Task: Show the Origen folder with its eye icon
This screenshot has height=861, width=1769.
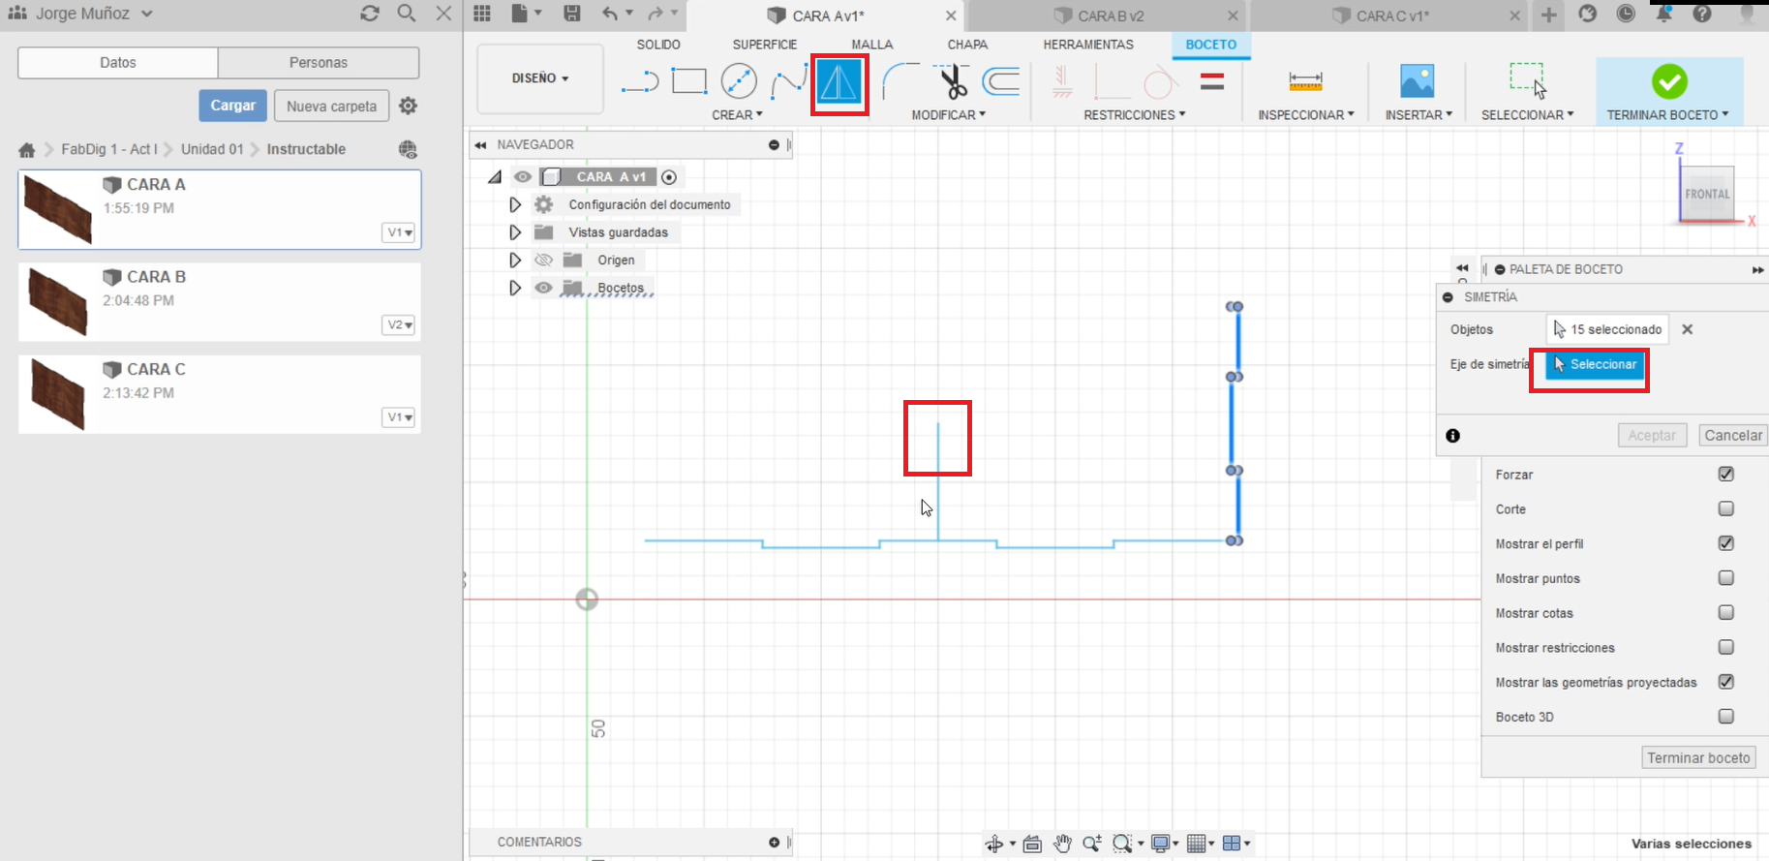Action: click(543, 260)
